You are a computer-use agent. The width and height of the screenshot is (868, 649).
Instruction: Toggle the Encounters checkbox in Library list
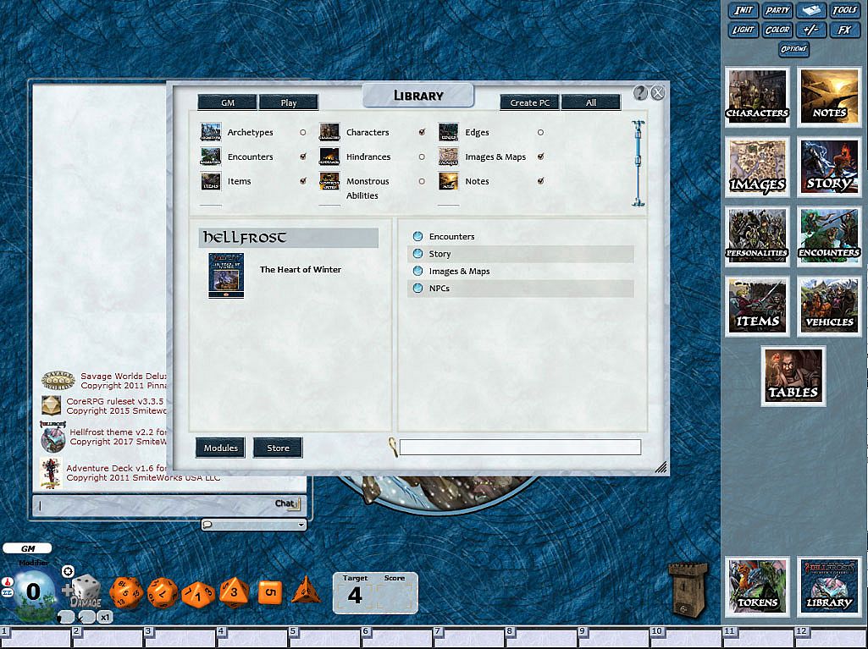tap(303, 157)
